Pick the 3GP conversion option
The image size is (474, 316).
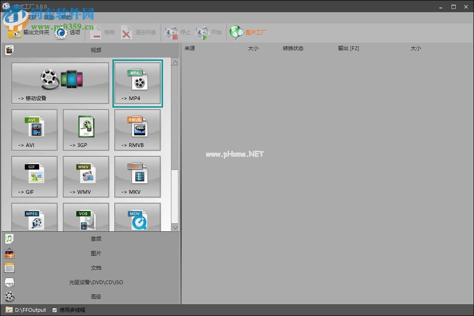coord(86,130)
